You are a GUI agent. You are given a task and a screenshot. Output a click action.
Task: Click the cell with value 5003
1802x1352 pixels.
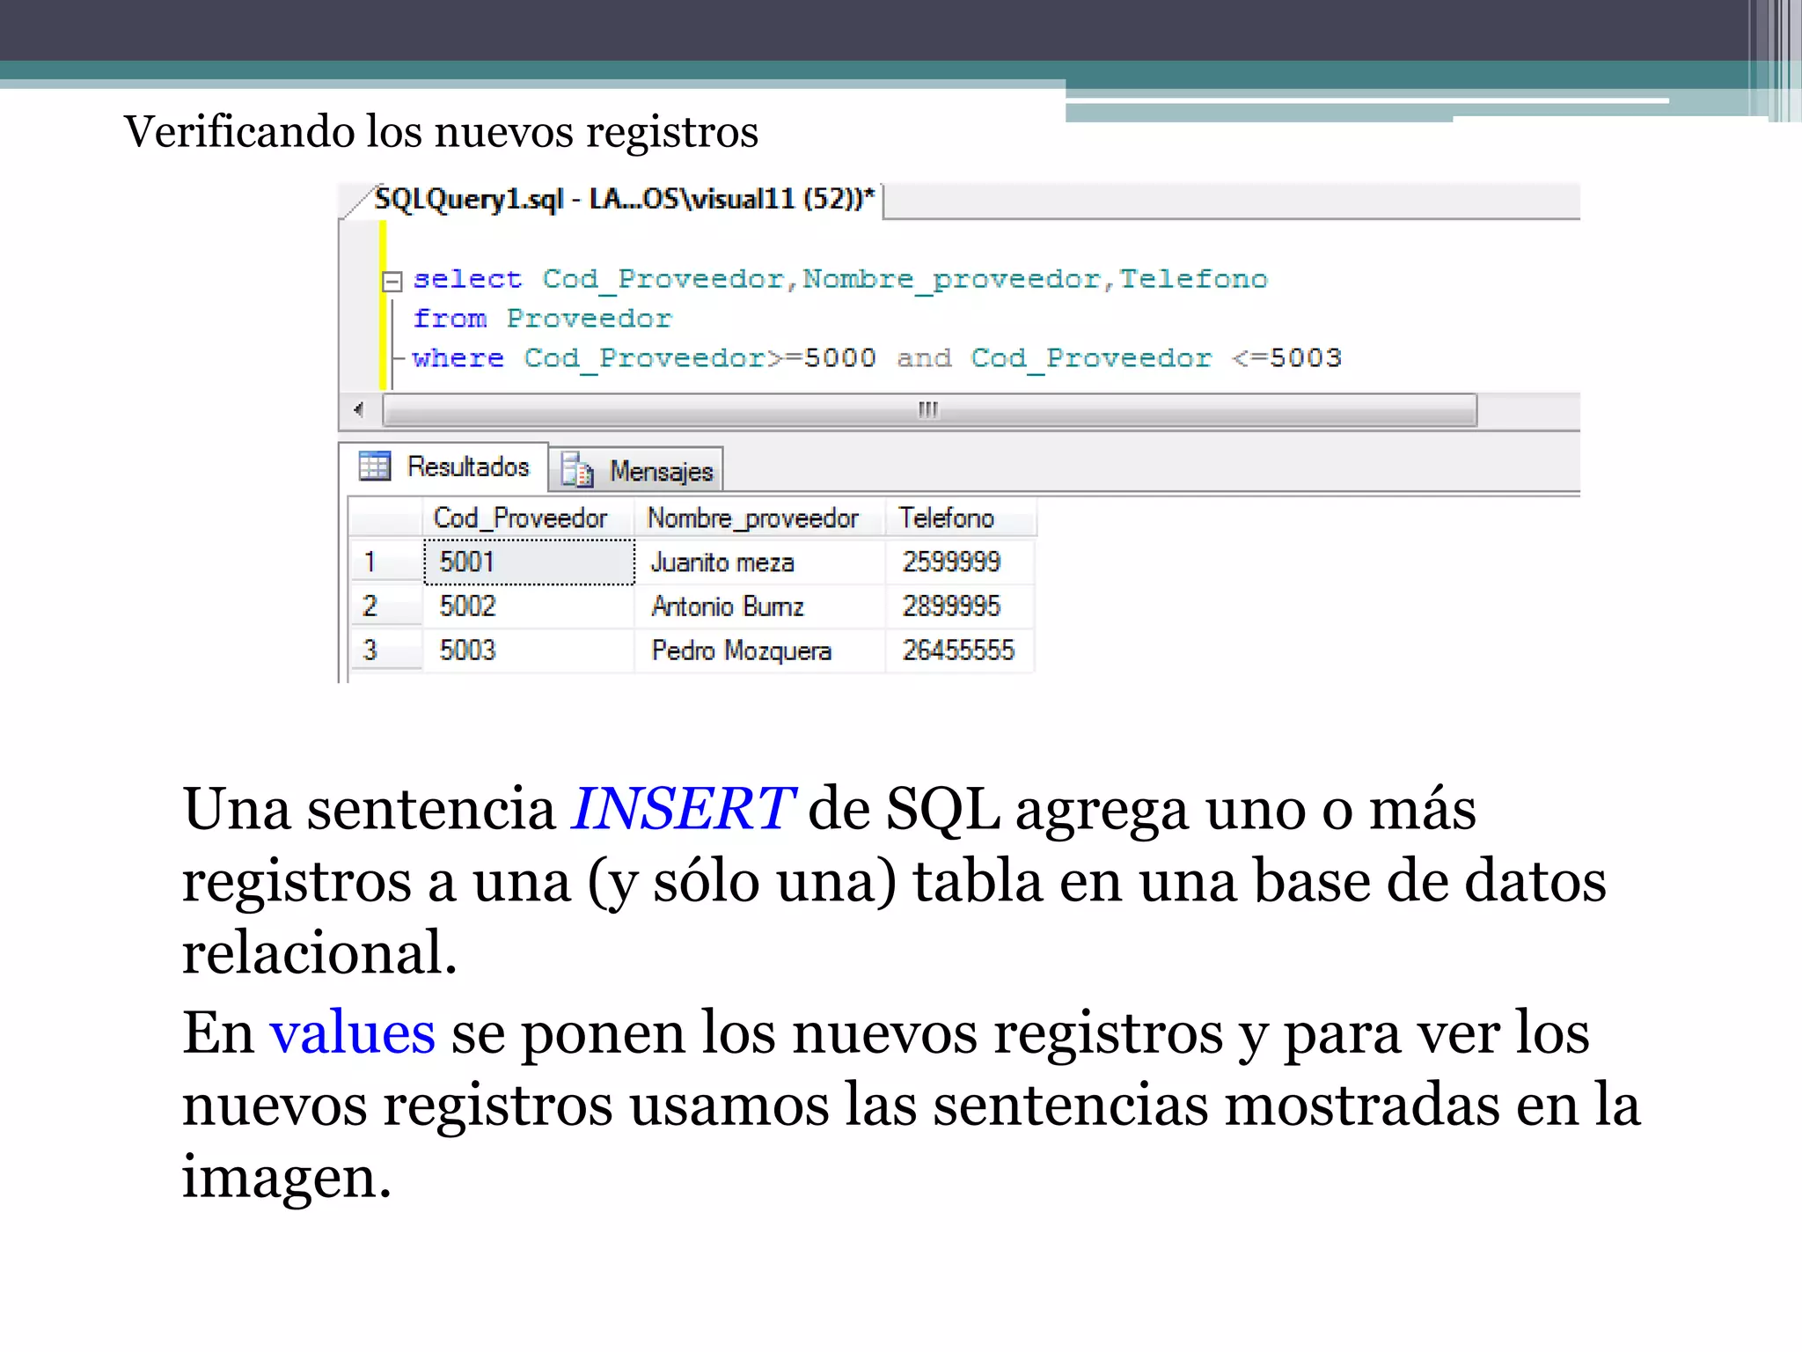click(x=529, y=650)
